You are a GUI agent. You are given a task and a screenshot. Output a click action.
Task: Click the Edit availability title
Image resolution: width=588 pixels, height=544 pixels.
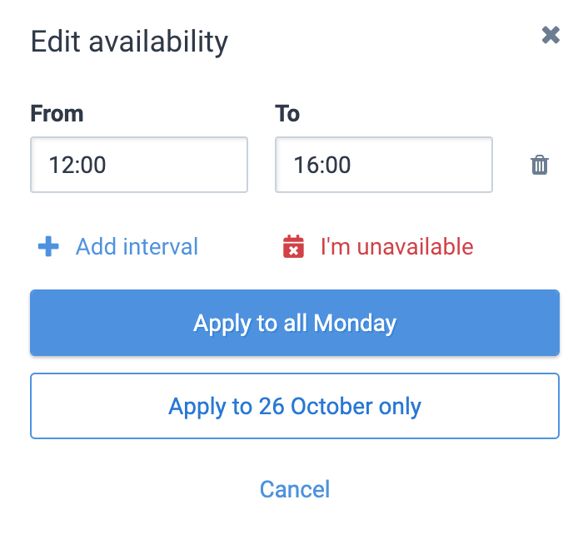tap(129, 42)
